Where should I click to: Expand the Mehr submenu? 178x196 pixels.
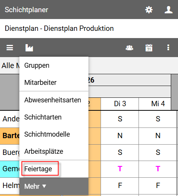[x=54, y=186]
